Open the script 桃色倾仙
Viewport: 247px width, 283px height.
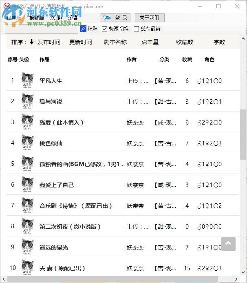click(x=51, y=143)
